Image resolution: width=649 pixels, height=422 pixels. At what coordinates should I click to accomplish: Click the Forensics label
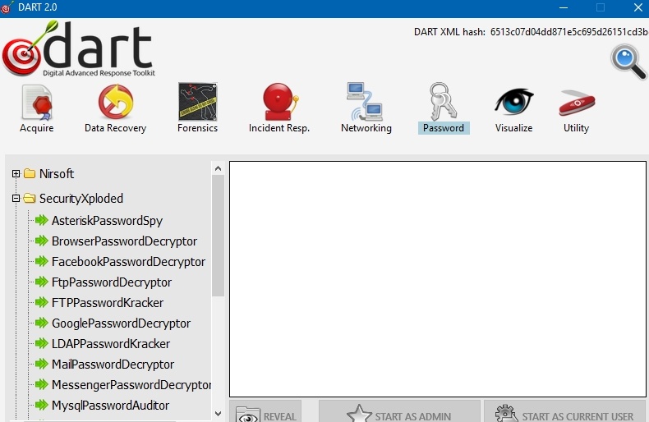tap(197, 128)
